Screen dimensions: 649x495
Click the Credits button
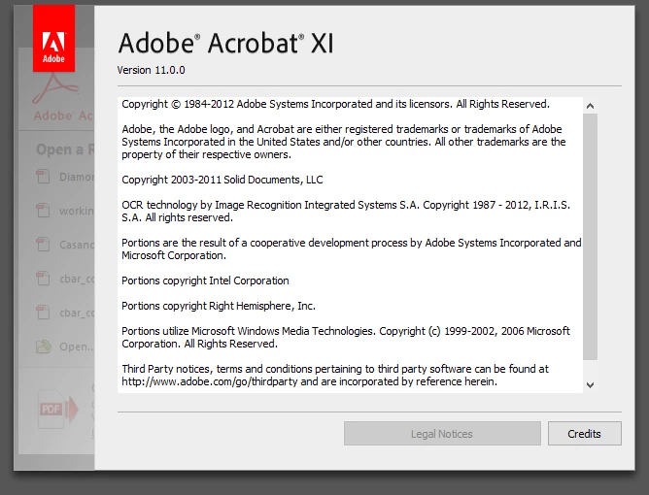pyautogui.click(x=585, y=434)
